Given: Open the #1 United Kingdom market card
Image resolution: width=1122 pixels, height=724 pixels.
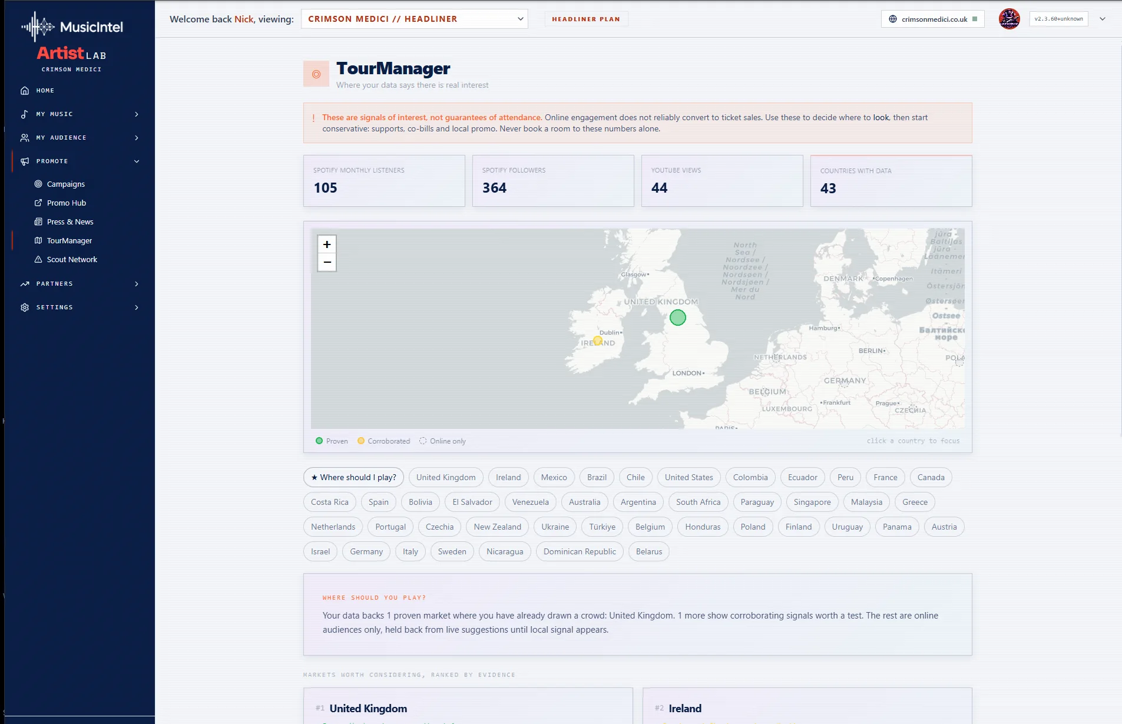Looking at the screenshot, I should coord(468,706).
